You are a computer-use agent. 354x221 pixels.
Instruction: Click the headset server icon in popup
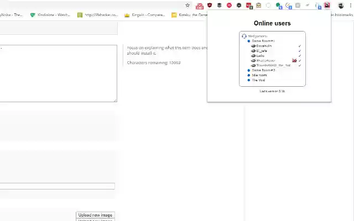tap(244, 36)
